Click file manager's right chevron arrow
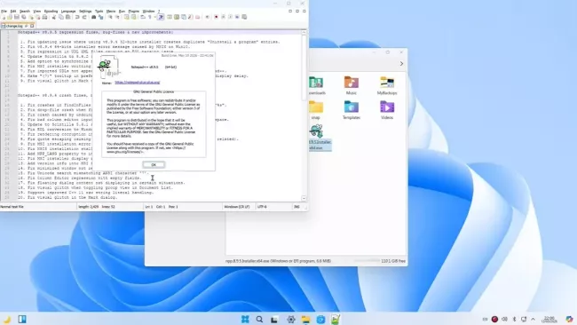Image resolution: width=577 pixels, height=325 pixels. (401, 64)
